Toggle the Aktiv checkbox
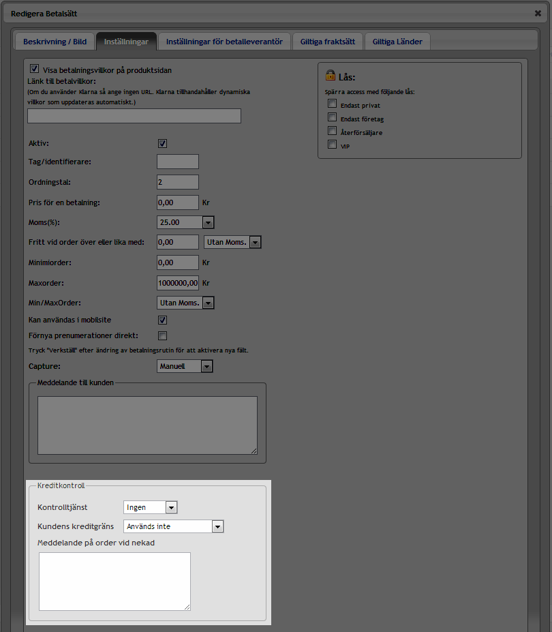Viewport: 552px width, 632px height. (x=162, y=143)
